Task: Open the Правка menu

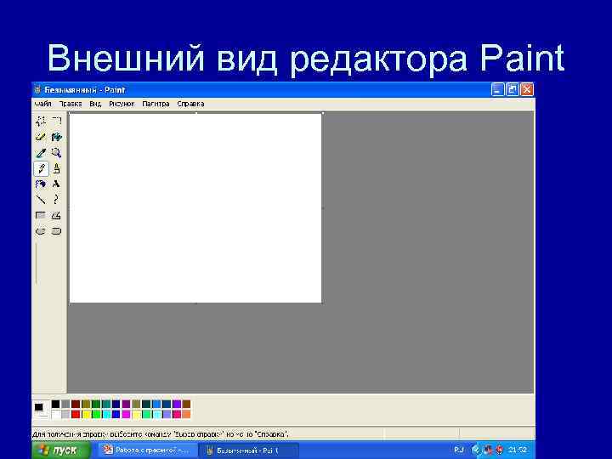Action: (x=71, y=104)
